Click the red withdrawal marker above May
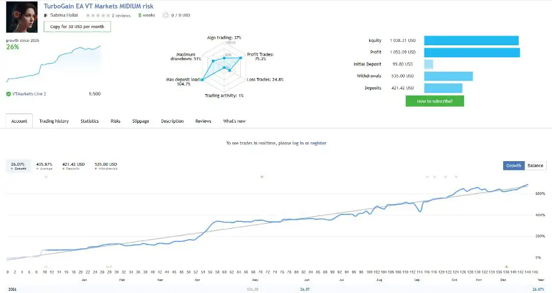The image size is (552, 293). (x=262, y=177)
